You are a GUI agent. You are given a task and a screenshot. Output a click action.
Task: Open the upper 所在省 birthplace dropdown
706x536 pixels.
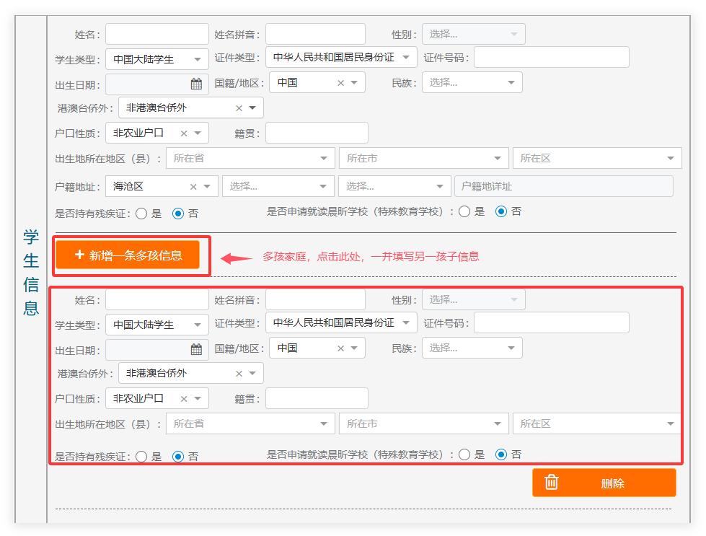click(x=250, y=159)
